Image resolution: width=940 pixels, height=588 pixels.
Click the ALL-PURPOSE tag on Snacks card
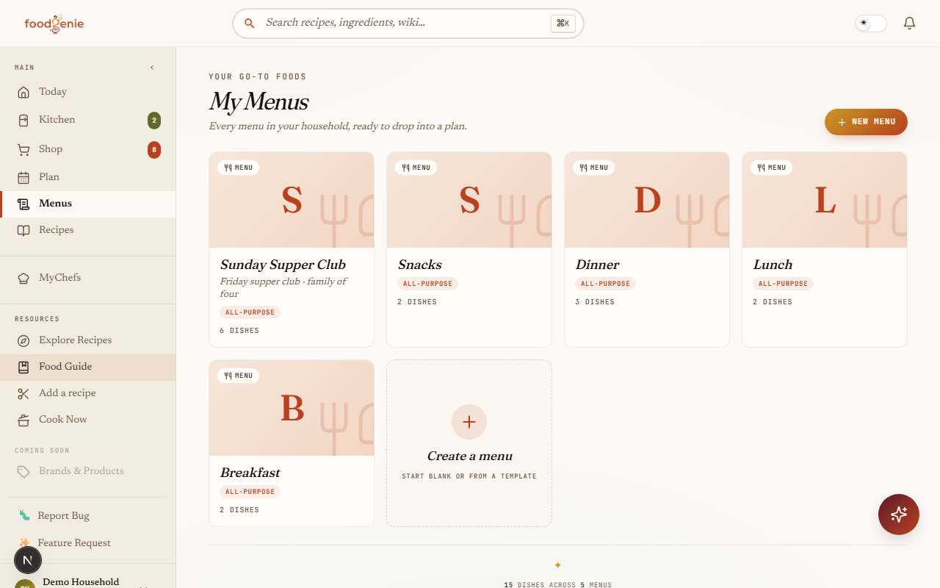coord(428,284)
